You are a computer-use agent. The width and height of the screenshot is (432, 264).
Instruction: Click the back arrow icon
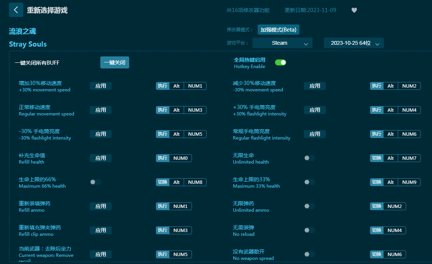[x=16, y=10]
